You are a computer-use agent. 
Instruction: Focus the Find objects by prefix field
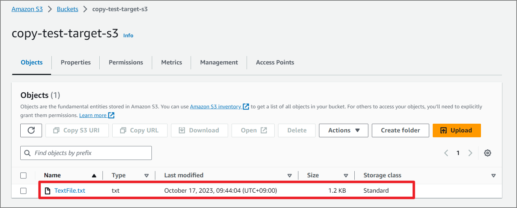pyautogui.click(x=86, y=153)
